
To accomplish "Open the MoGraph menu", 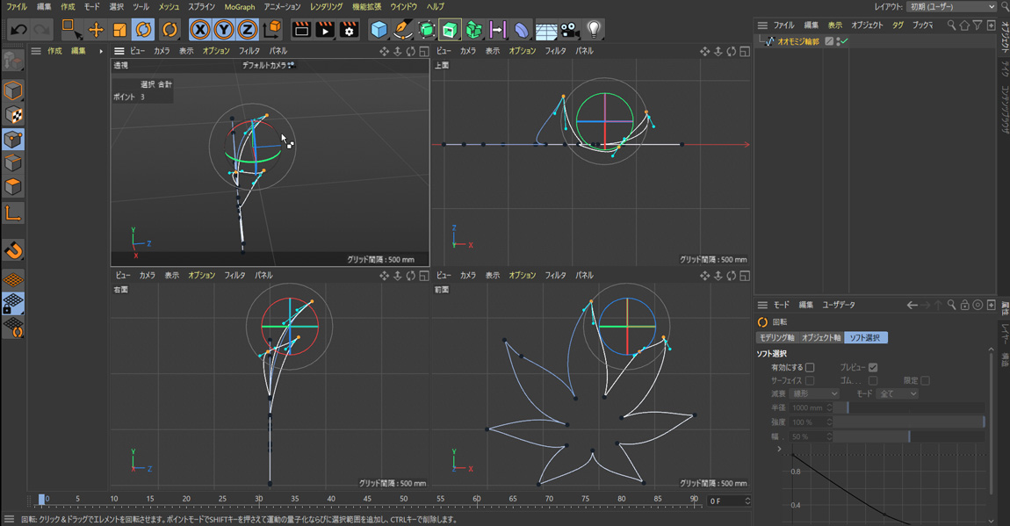I will coord(239,7).
